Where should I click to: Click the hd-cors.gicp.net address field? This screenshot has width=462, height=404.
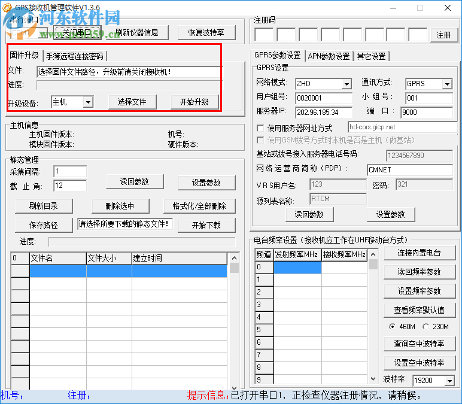click(403, 127)
